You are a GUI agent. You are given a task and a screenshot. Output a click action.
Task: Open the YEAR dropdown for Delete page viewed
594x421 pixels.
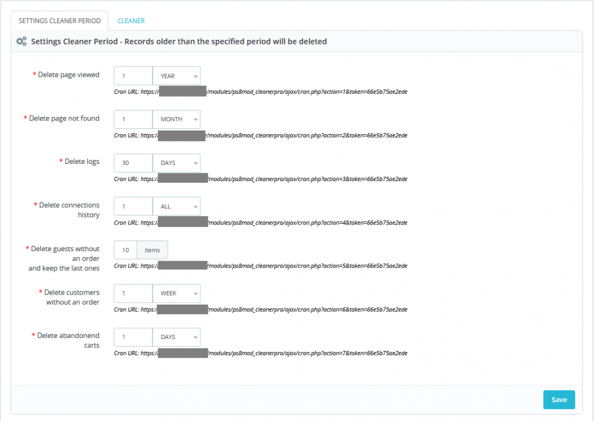(x=176, y=75)
